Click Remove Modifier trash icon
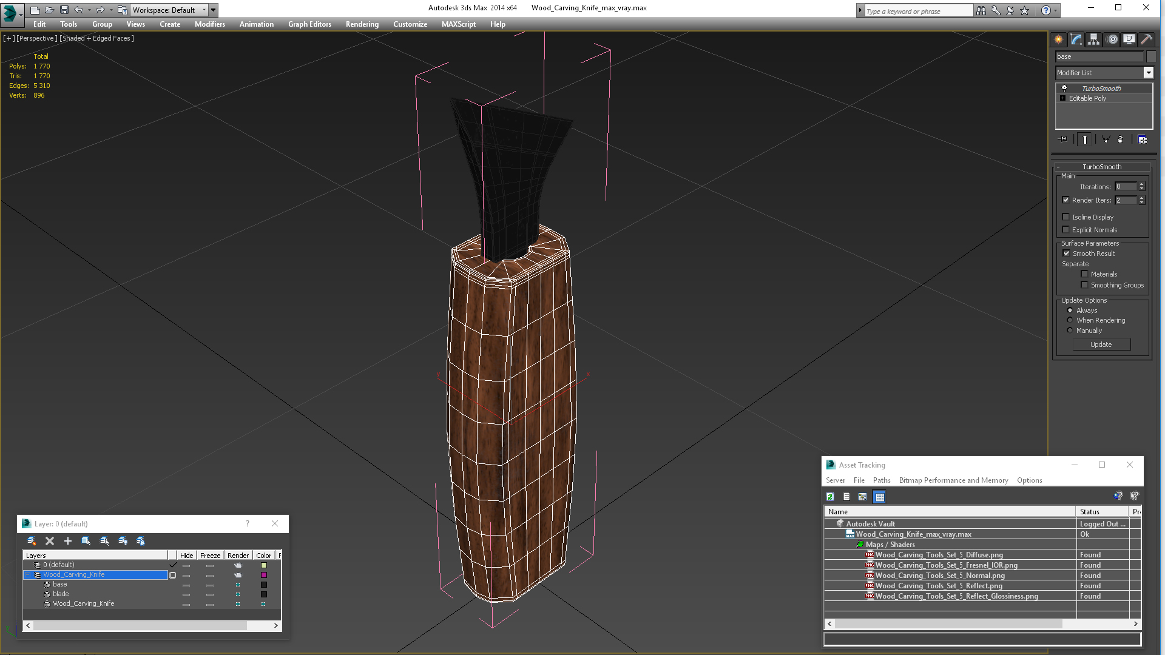 click(1120, 139)
